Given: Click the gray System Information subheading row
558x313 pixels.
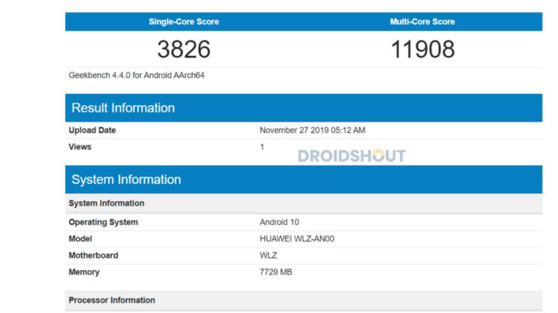Looking at the screenshot, I should click(x=304, y=203).
